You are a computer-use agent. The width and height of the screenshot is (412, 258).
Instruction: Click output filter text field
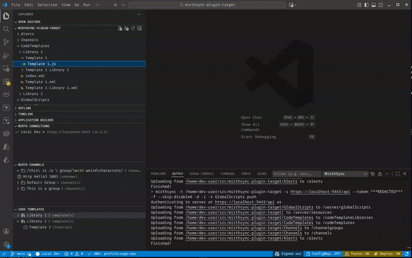point(297,174)
